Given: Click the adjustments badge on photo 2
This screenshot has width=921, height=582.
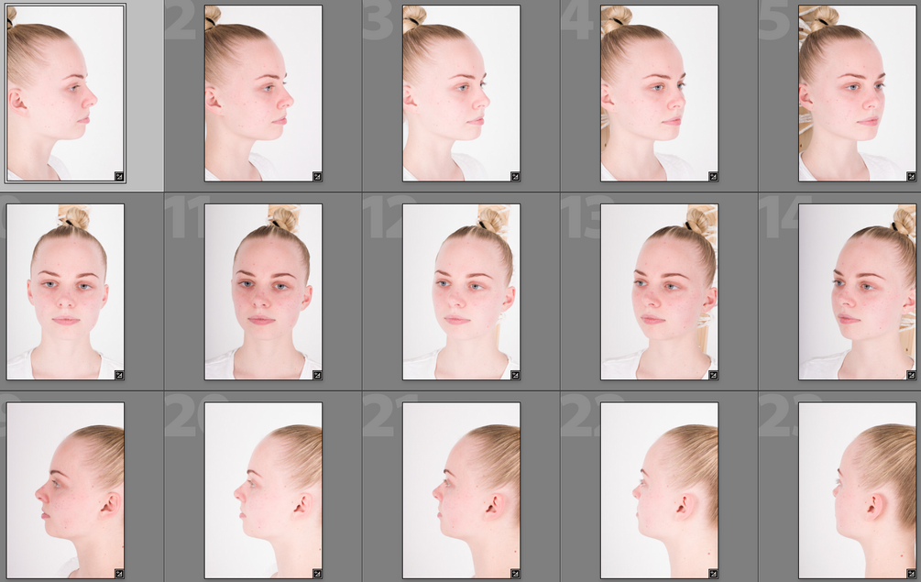Looking at the screenshot, I should coord(317,176).
